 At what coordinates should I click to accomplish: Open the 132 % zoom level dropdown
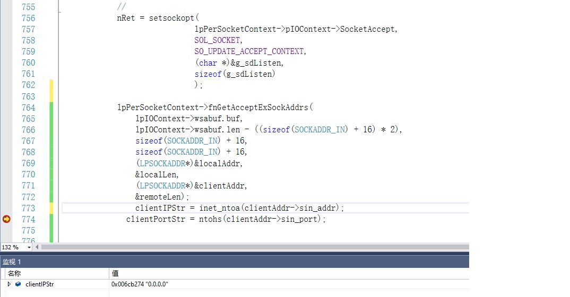point(29,247)
